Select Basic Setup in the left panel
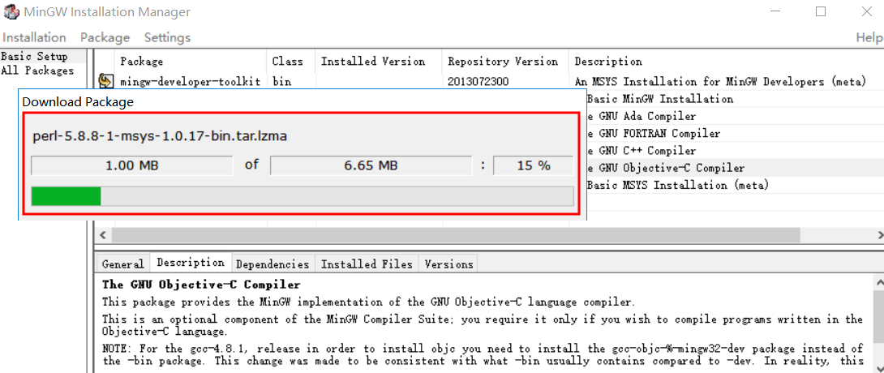 [34, 56]
